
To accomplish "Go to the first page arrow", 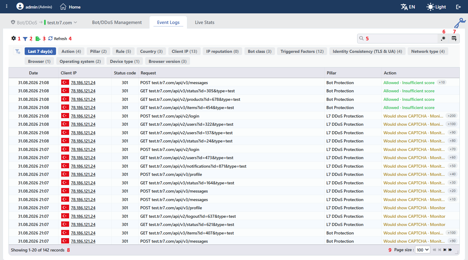I will [434, 250].
